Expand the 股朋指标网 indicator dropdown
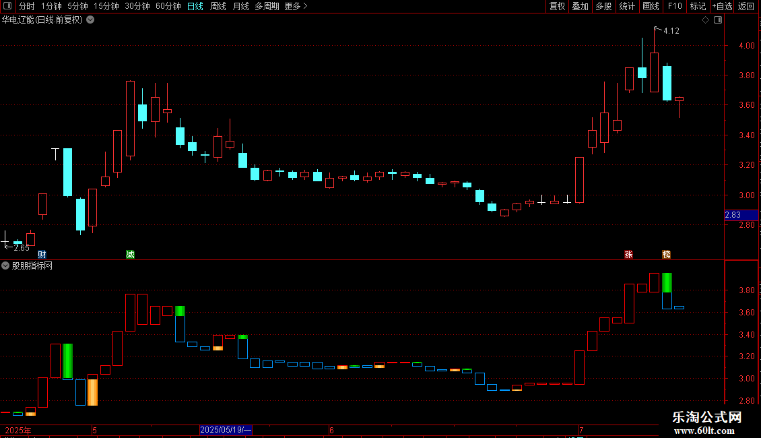 [x=5, y=265]
